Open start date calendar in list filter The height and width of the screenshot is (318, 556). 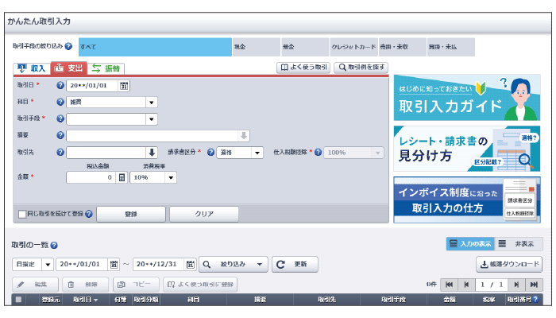tap(114, 264)
